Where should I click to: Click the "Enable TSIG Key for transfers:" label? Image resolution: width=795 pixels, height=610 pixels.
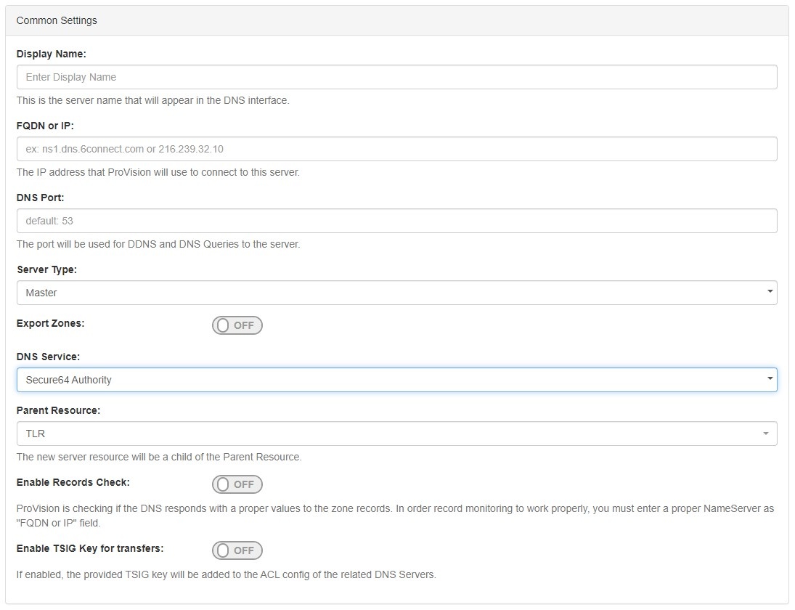89,548
